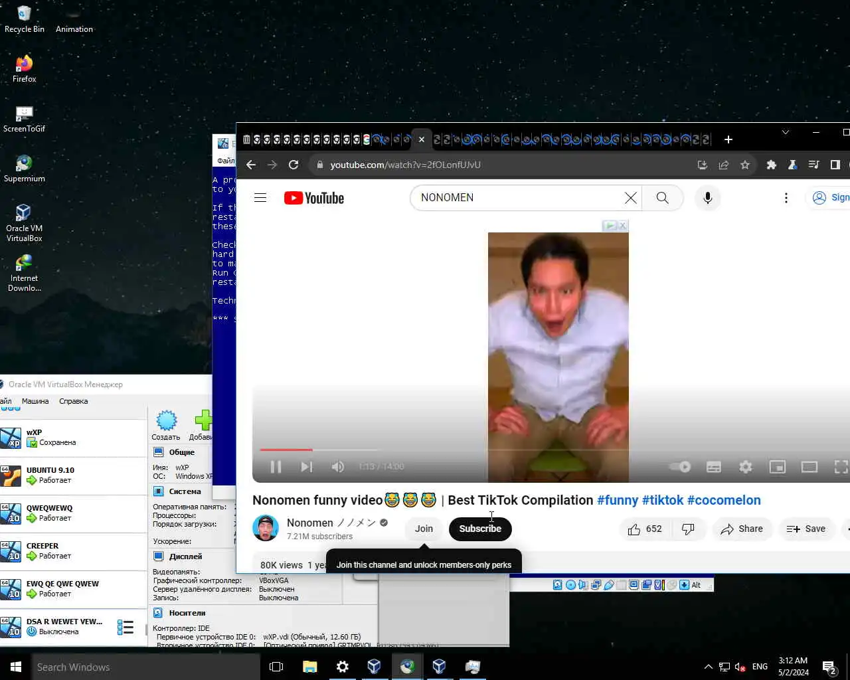Toggle subtitles/closed captions
The height and width of the screenshot is (680, 850).
(714, 467)
